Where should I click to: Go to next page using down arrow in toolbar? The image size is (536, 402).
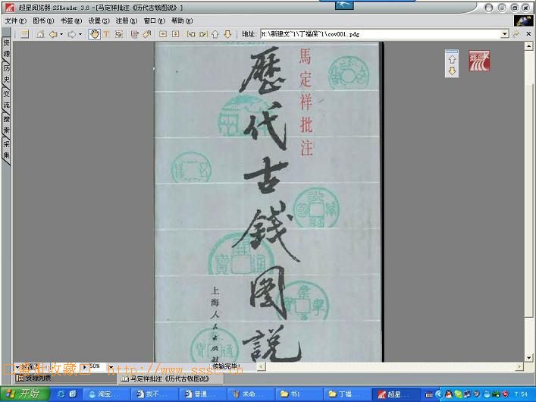(x=227, y=34)
